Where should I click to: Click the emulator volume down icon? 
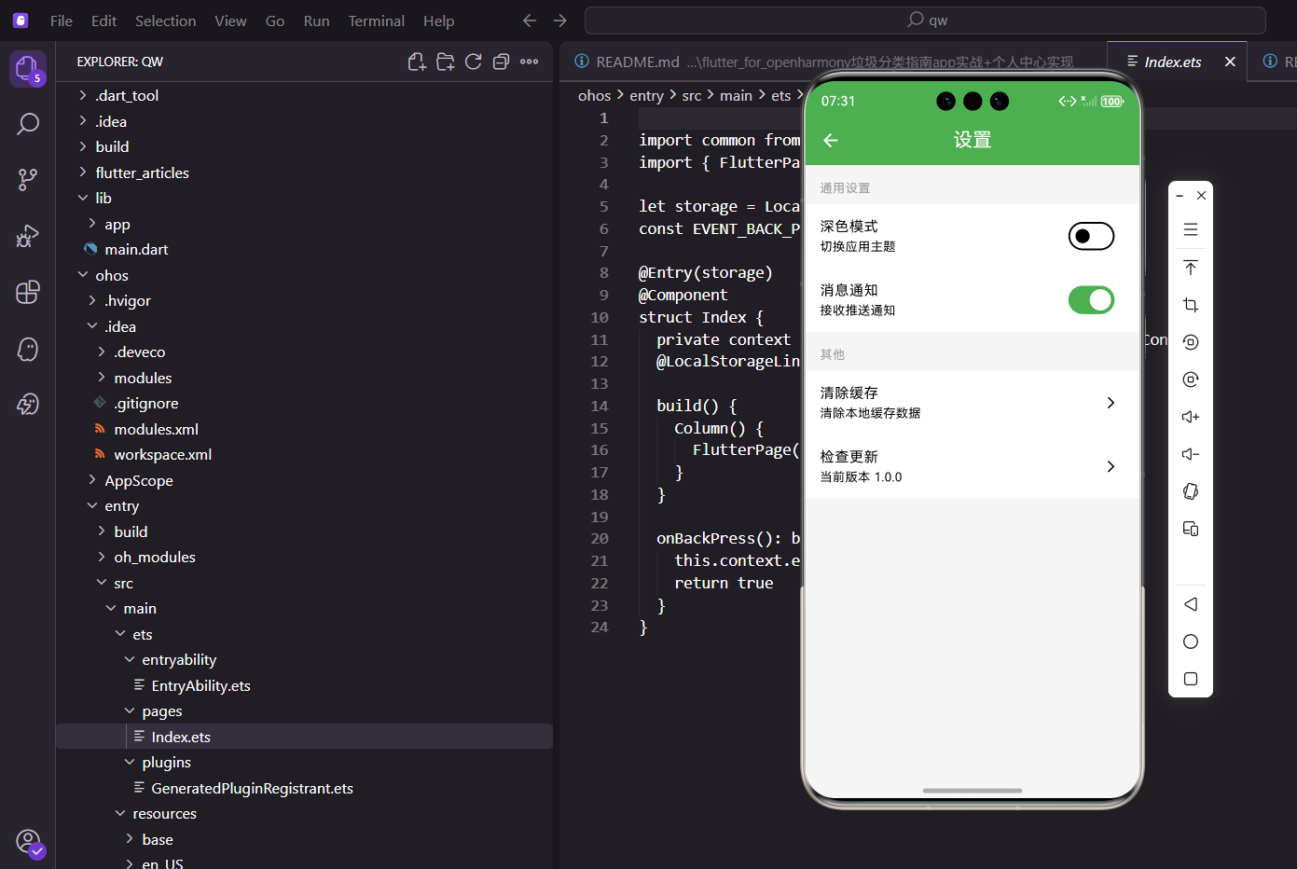pyautogui.click(x=1191, y=454)
